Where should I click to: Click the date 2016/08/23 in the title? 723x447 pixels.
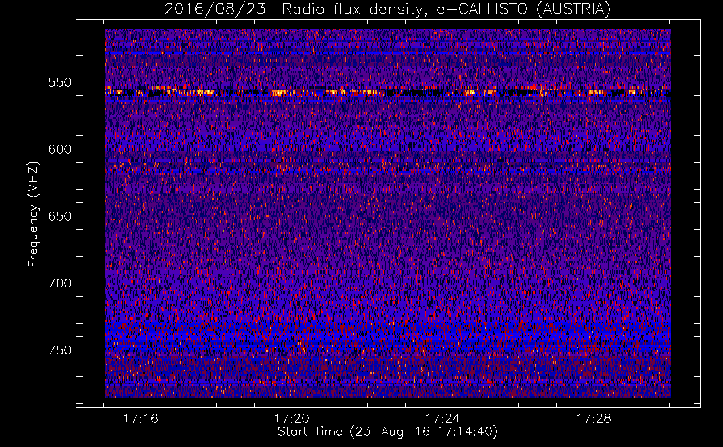215,9
